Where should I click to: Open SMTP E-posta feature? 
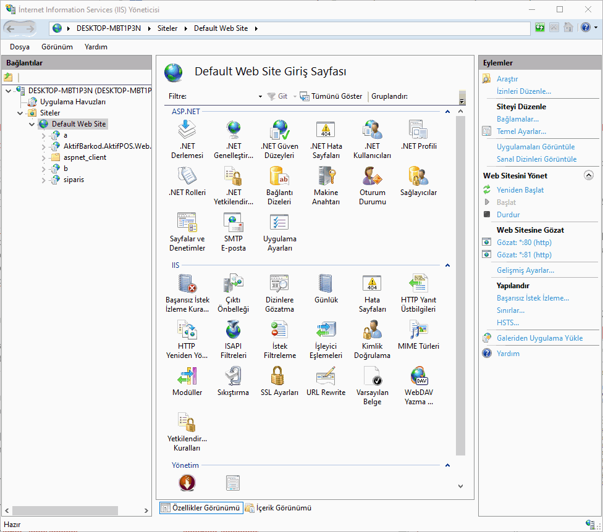click(234, 231)
